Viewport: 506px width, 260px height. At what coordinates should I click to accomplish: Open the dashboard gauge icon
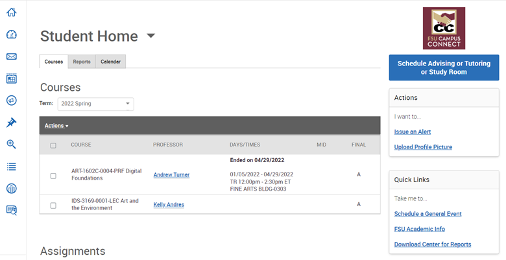click(x=11, y=34)
